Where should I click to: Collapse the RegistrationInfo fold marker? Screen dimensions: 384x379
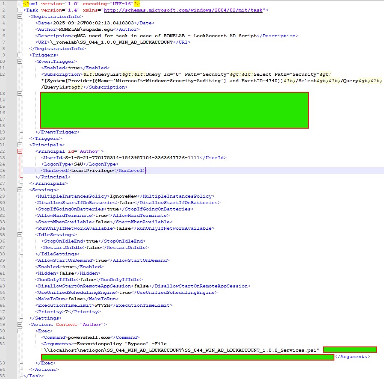[20, 16]
